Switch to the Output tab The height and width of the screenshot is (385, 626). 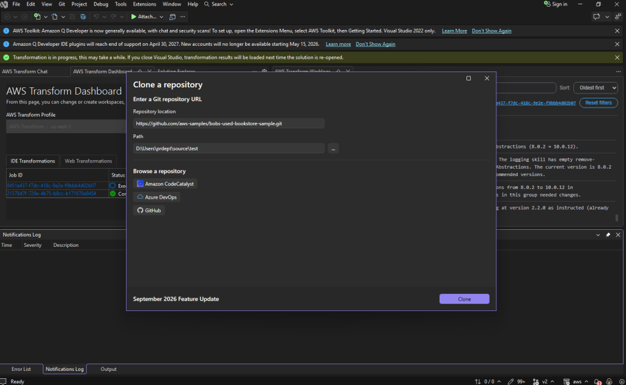[x=109, y=369]
